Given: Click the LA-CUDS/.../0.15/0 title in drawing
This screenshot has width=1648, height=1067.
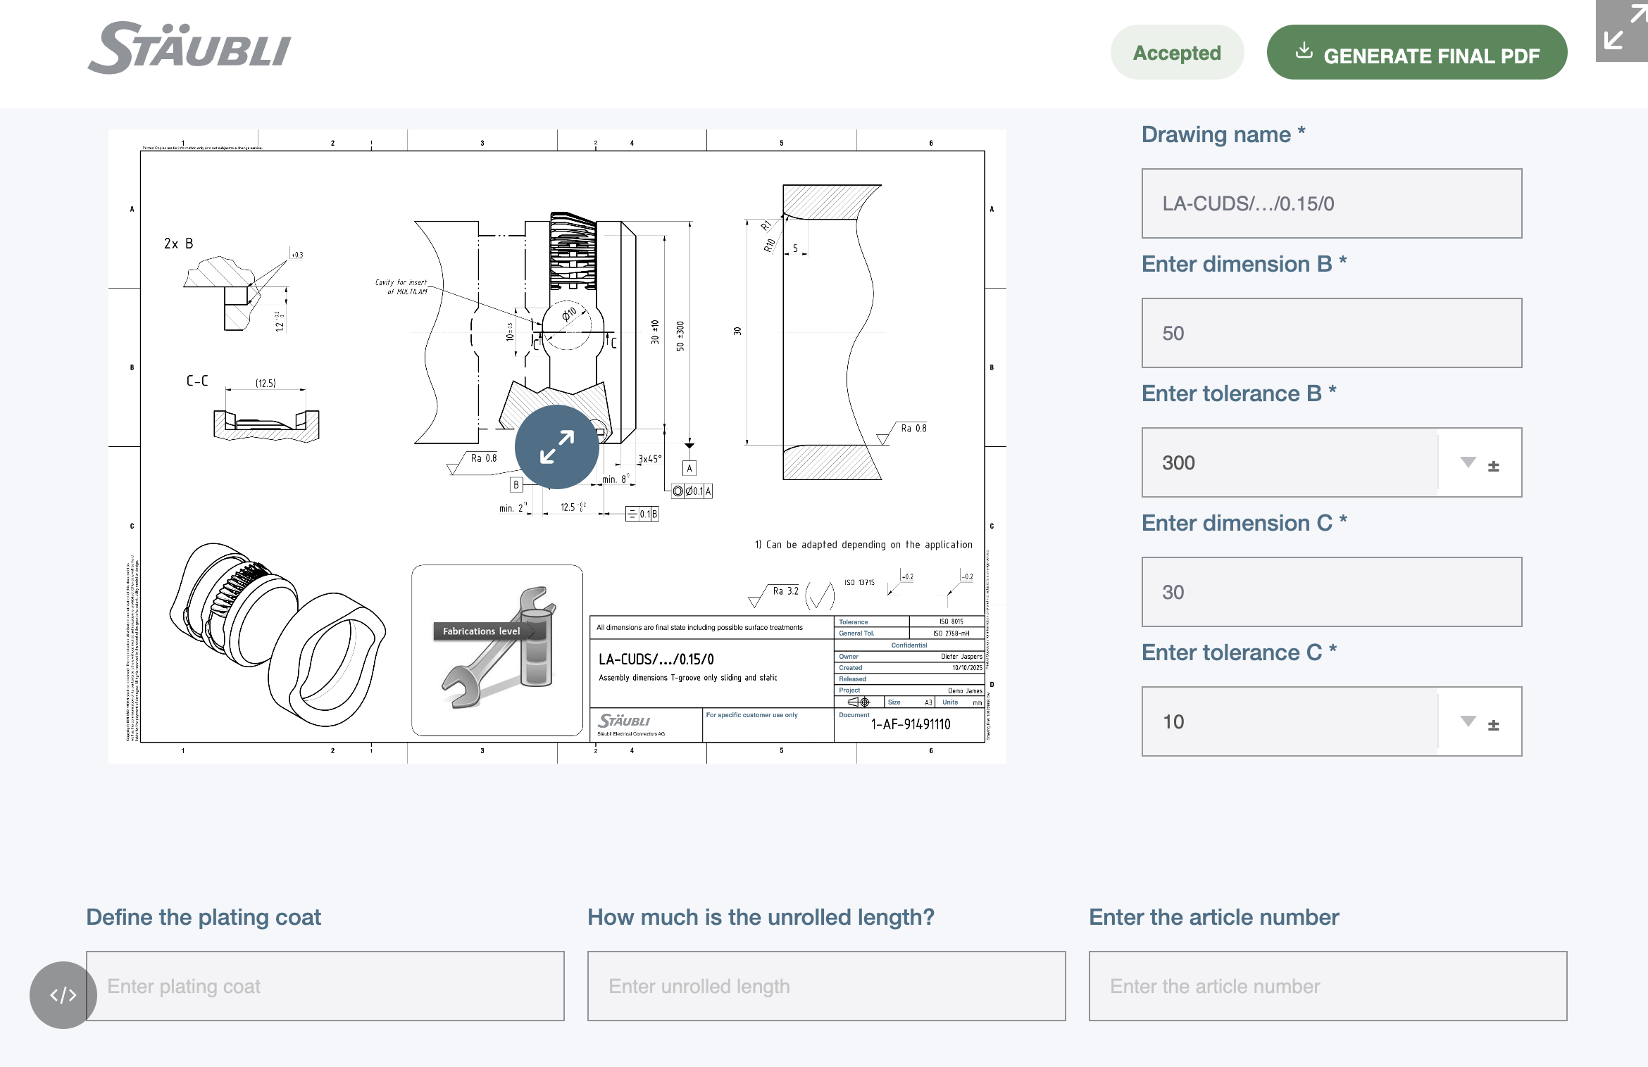Looking at the screenshot, I should (656, 659).
